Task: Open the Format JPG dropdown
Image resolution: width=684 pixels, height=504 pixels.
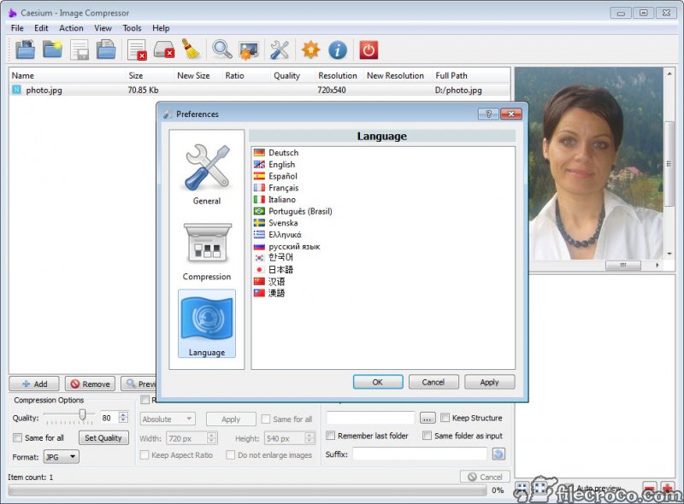Action: click(x=61, y=457)
